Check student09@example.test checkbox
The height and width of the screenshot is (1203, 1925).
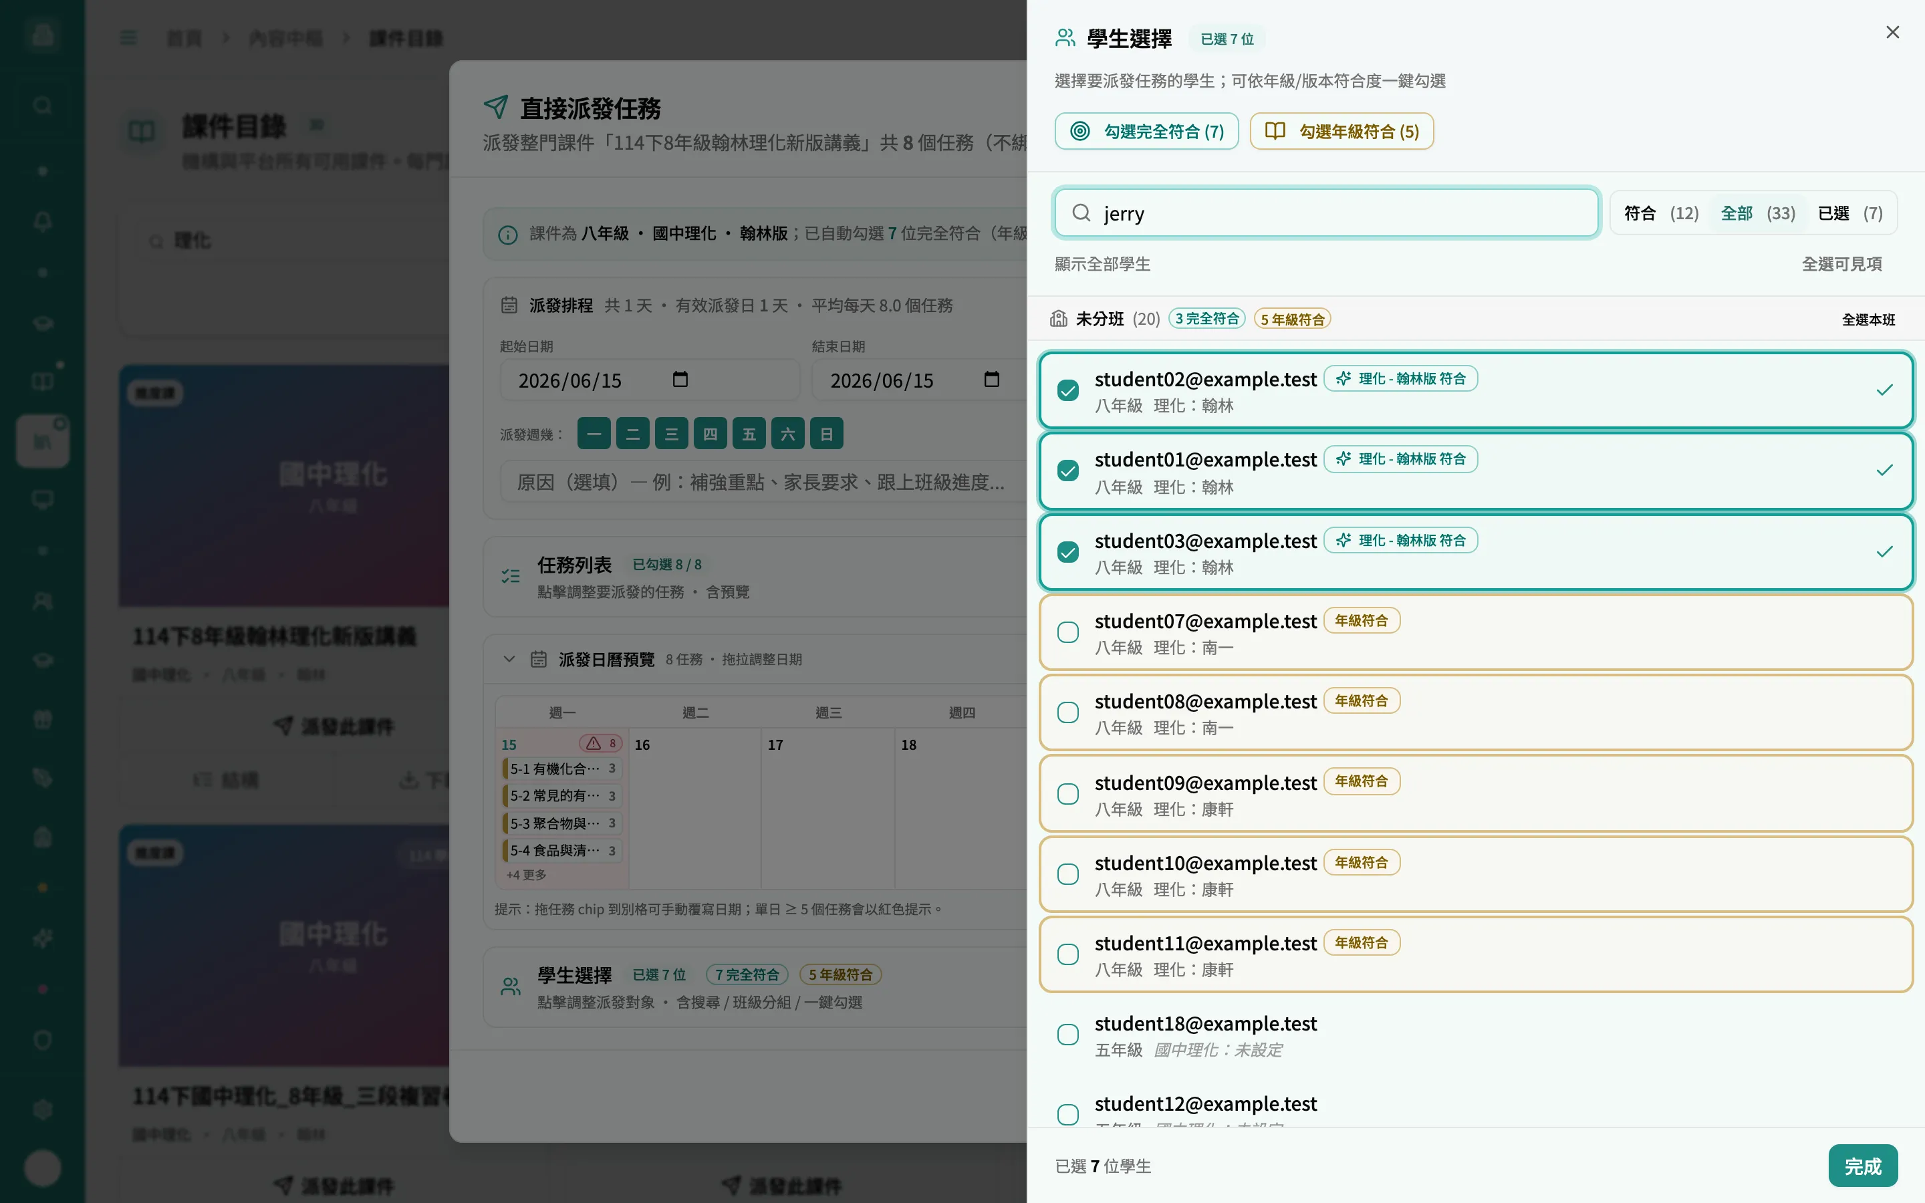[x=1067, y=794]
